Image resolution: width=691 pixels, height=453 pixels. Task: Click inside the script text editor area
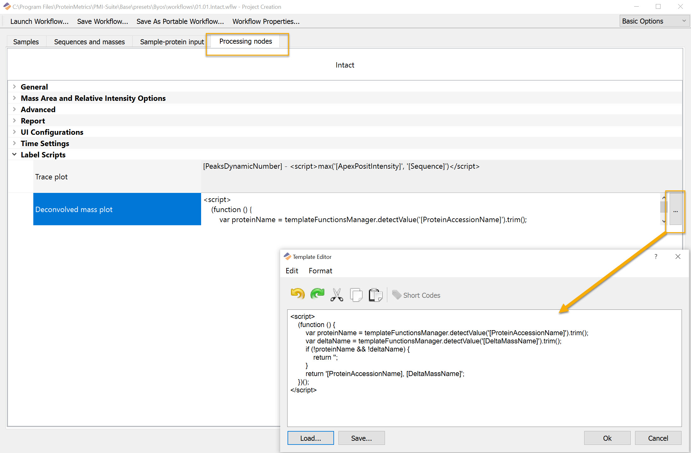pos(484,368)
